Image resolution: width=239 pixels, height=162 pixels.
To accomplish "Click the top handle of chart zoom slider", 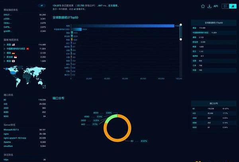I will click(x=181, y=24).
